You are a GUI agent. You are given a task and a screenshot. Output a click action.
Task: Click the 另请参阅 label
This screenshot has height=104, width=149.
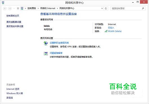tap(11, 85)
